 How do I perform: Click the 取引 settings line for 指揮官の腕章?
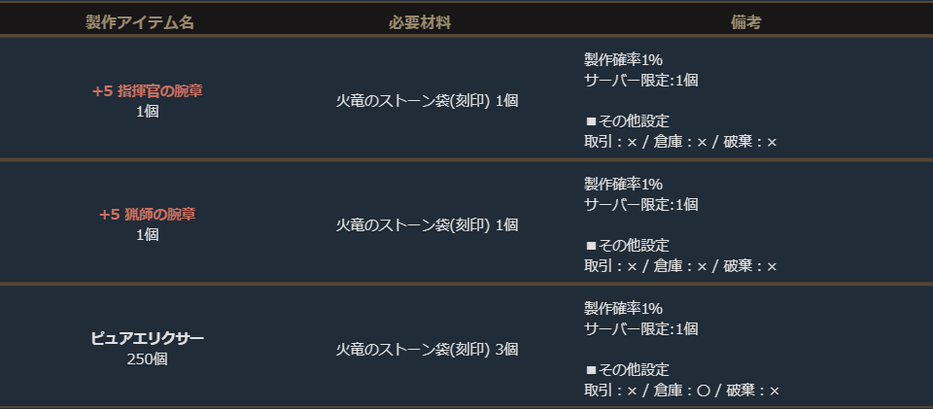pyautogui.click(x=680, y=142)
